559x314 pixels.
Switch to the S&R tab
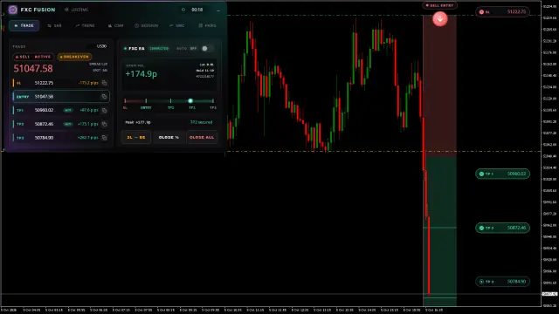coord(54,25)
